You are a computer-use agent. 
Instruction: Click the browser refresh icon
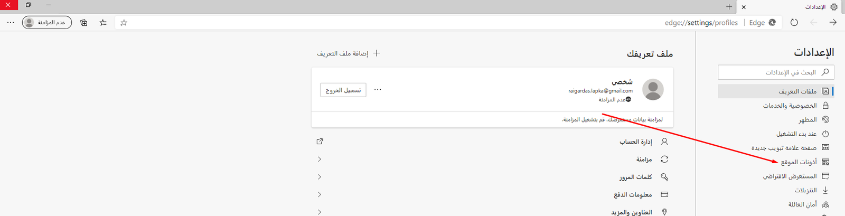794,23
